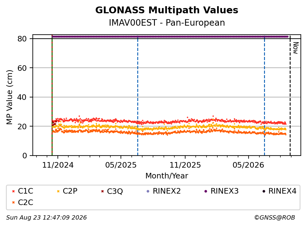Screen dimensions: 307x227
Task: Click the 05/2025 x-axis label
Action: pyautogui.click(x=121, y=165)
